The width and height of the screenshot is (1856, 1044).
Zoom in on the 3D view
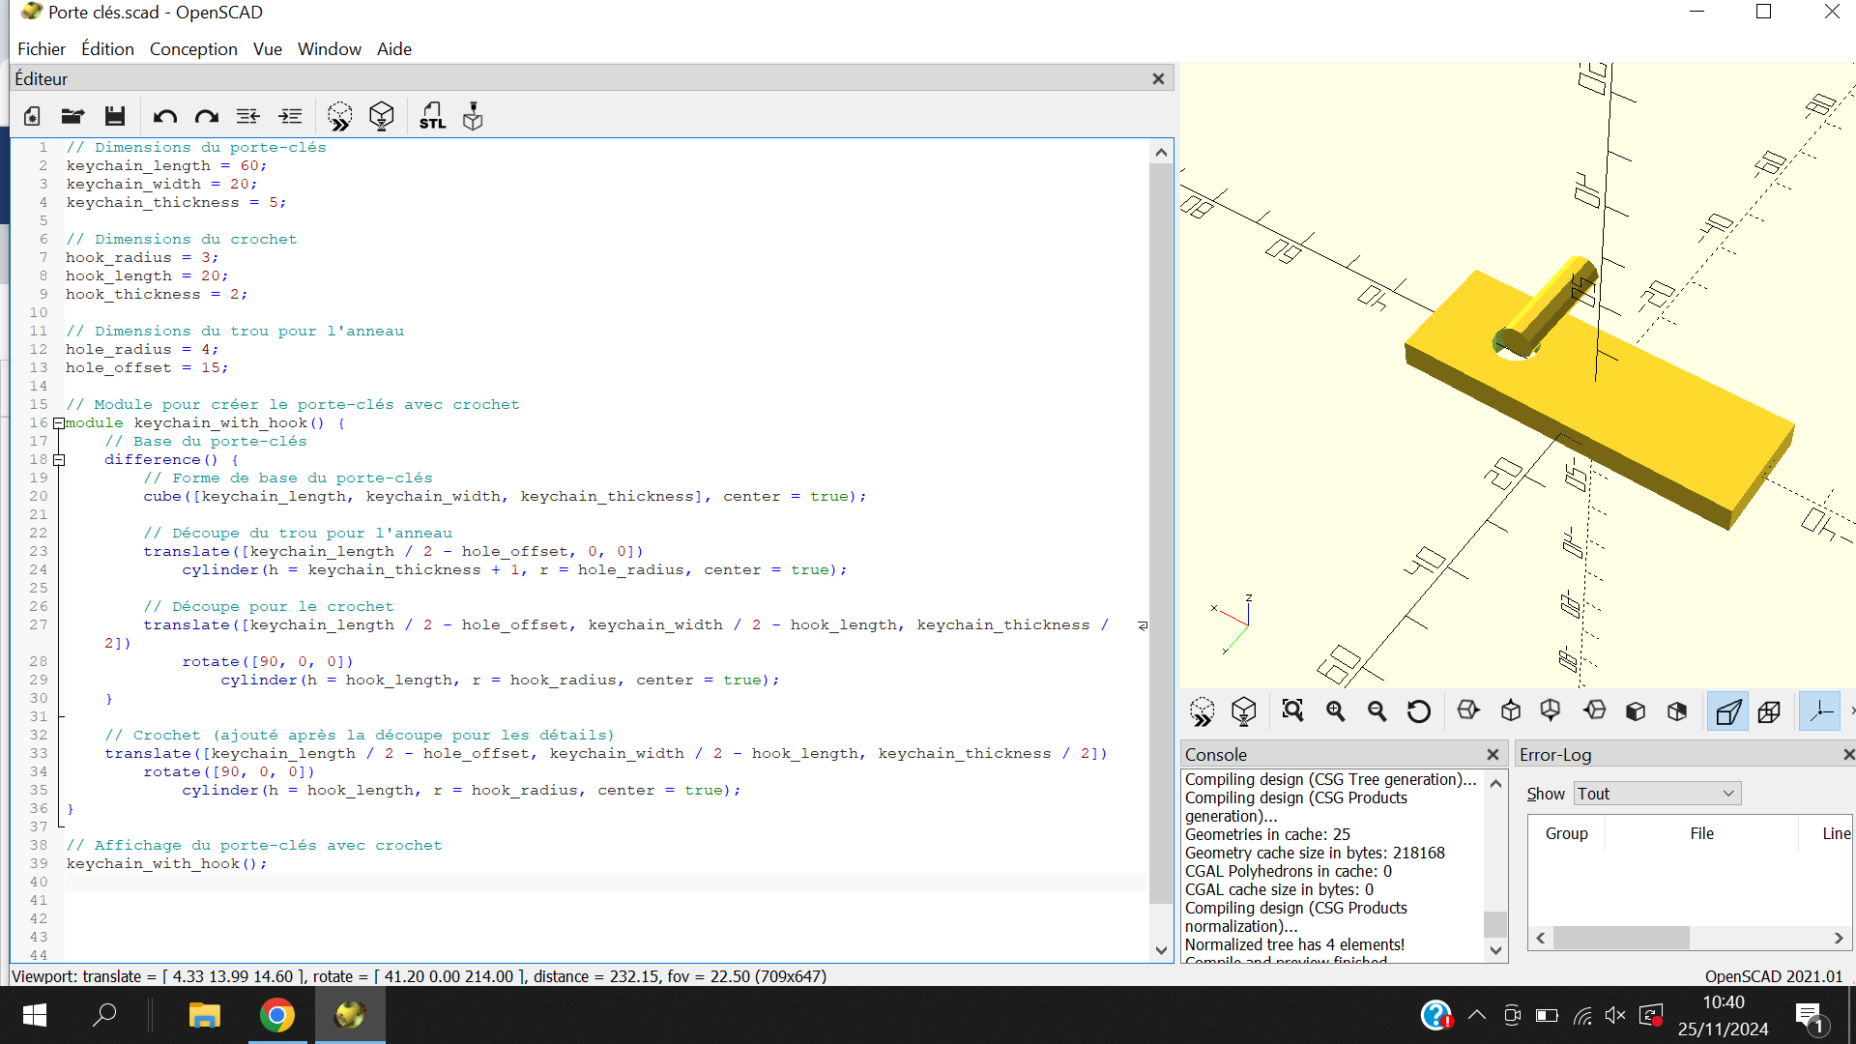click(x=1335, y=711)
